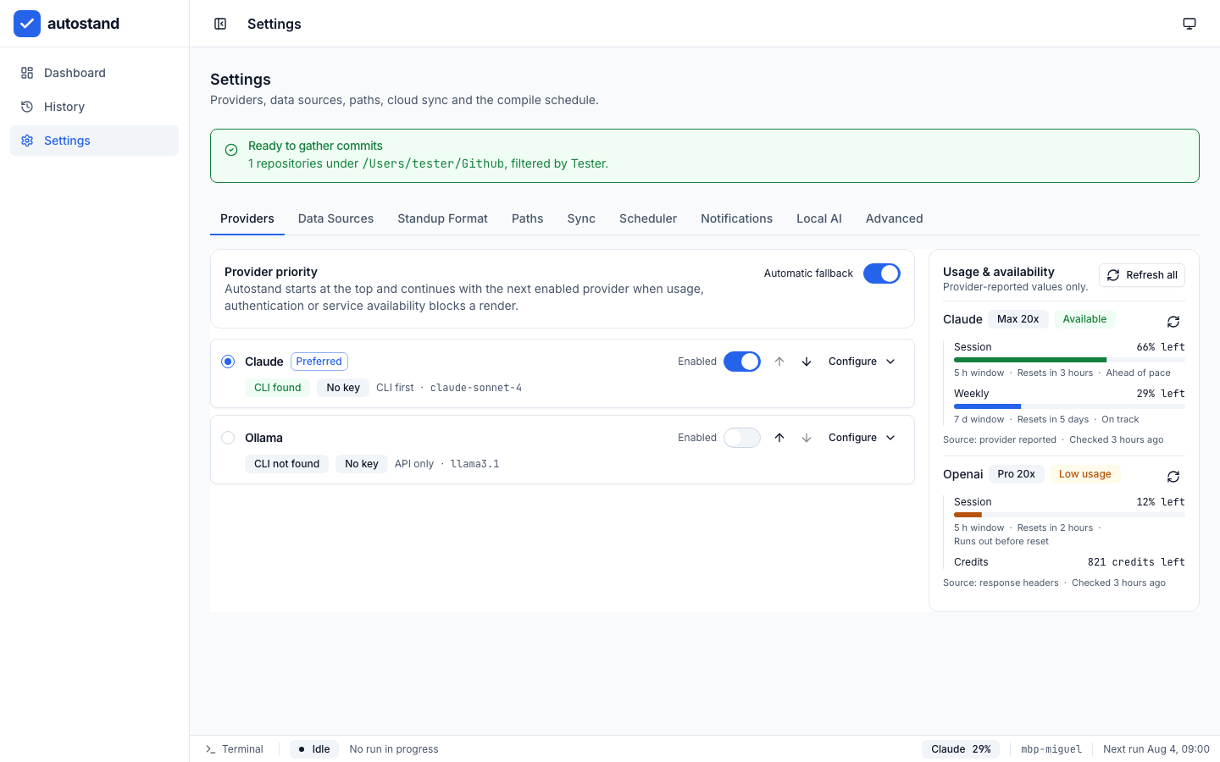Click the claude-sonnet-4 model name
Screen dimensions: 1220x762
pyautogui.click(x=476, y=388)
